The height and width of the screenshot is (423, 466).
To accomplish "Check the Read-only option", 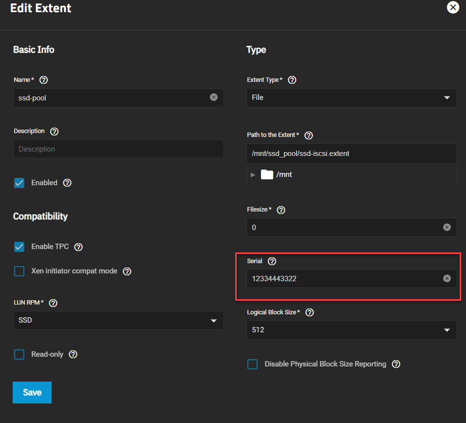I will pos(19,354).
